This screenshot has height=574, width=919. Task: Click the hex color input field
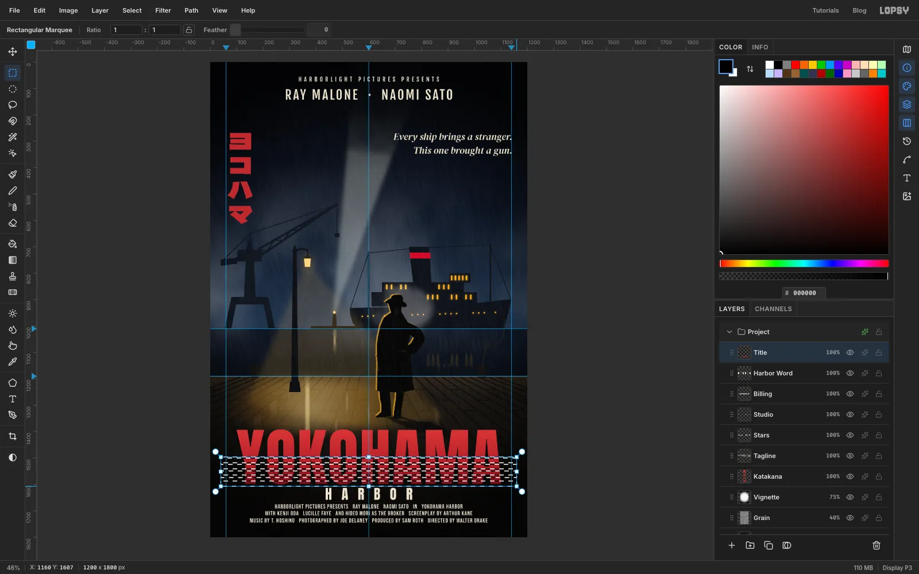pos(804,293)
